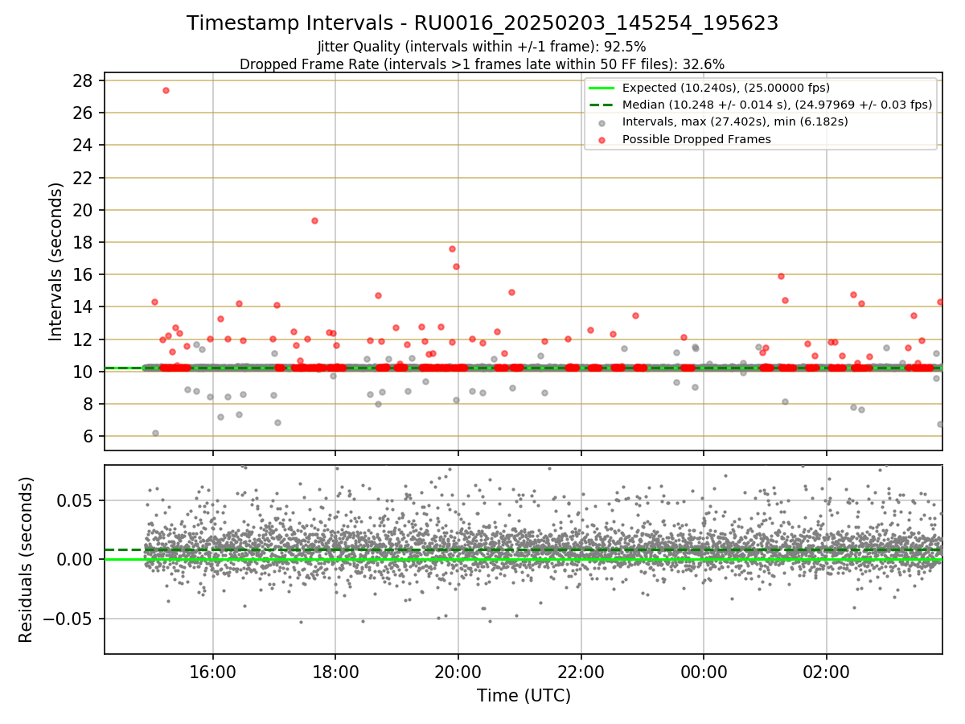Viewport: 965px width, 724px height.
Task: Click the 16:00 x-axis tick label
Action: [x=212, y=673]
